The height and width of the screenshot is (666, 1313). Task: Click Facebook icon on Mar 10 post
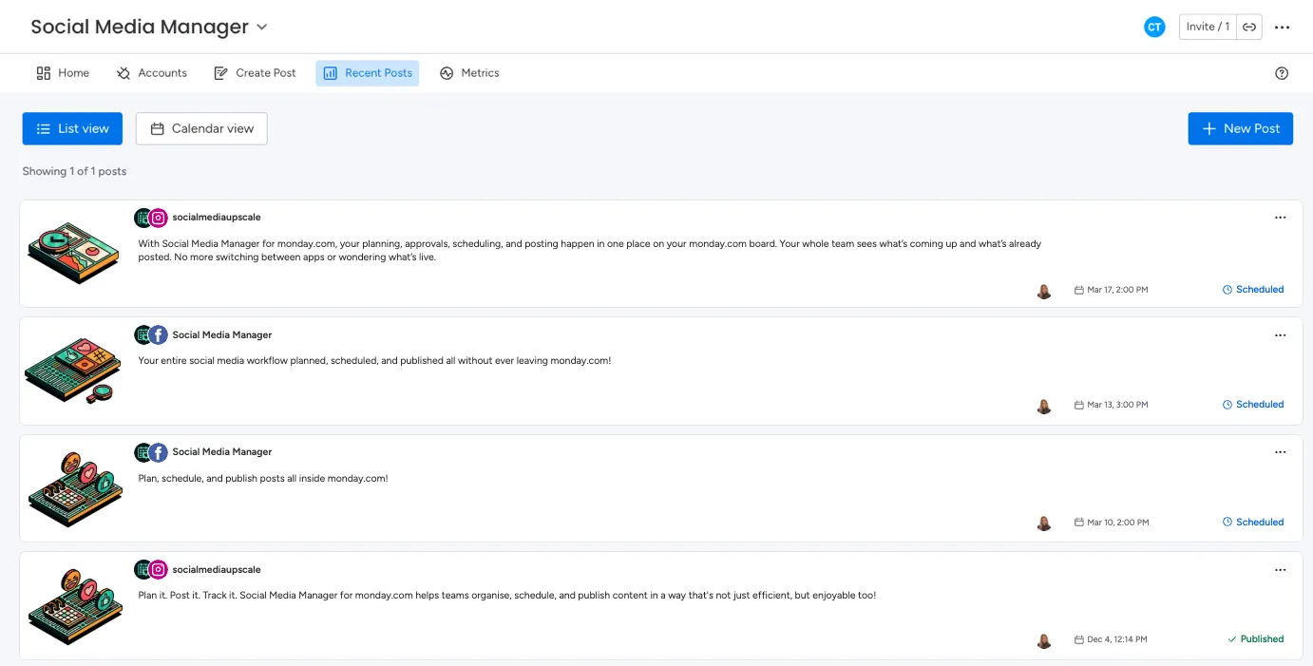(159, 452)
